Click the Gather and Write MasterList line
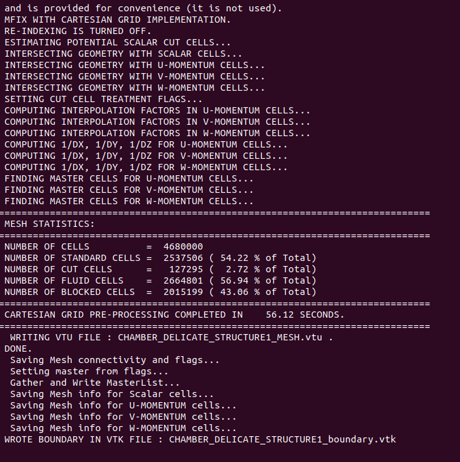Viewport: 460px width, 462px height. pyautogui.click(x=95, y=383)
